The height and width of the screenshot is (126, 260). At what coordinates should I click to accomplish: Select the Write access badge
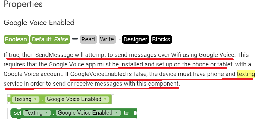coord(107,39)
